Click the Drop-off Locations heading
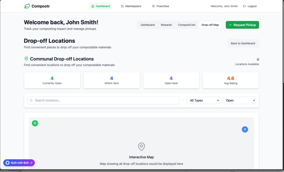 pos(49,41)
